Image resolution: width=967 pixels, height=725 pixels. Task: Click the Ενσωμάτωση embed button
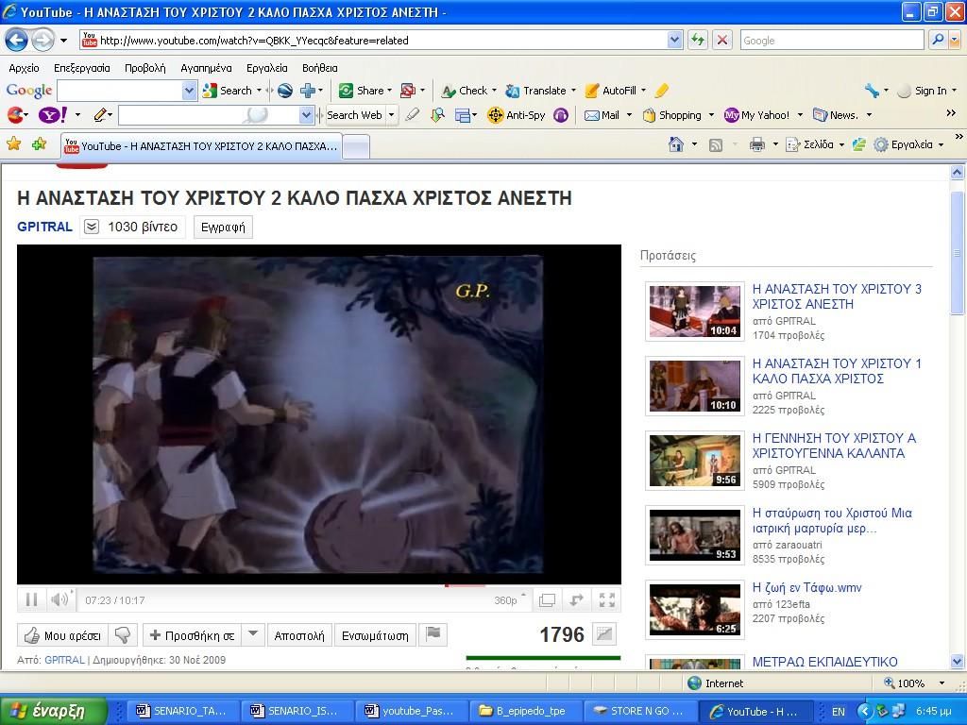point(375,635)
